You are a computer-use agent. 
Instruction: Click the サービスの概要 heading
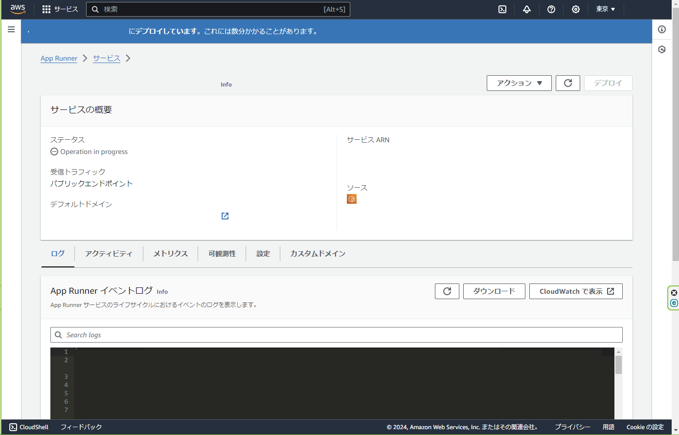[81, 110]
